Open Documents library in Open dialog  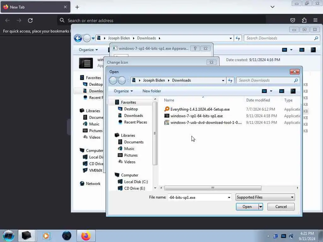(134, 142)
